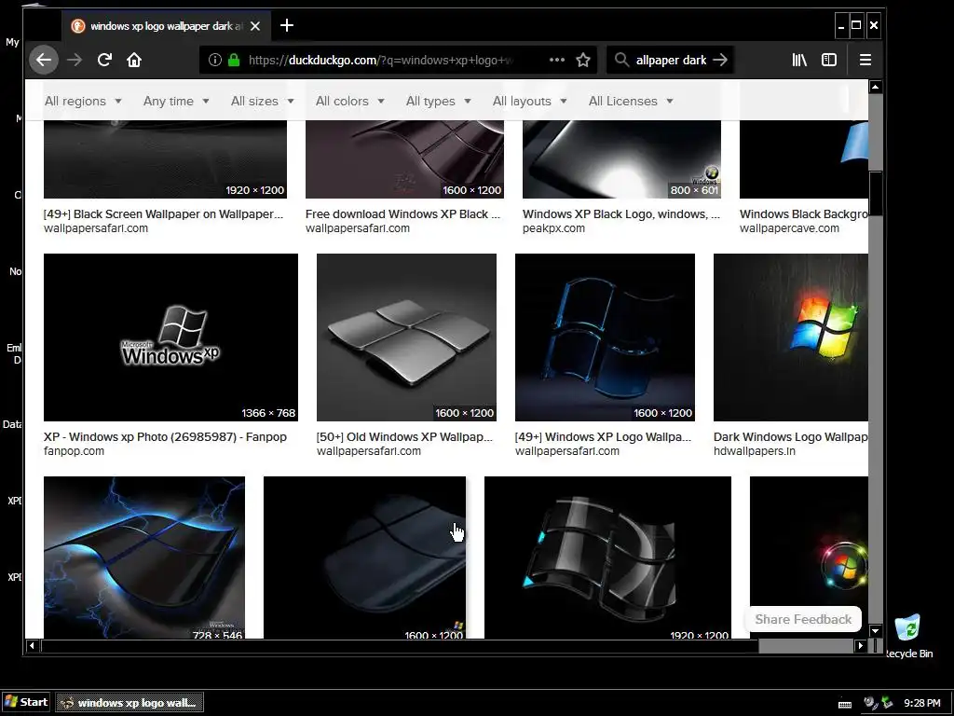The width and height of the screenshot is (954, 716).
Task: Open the blue lightning Windows thumbnail
Action: point(144,558)
